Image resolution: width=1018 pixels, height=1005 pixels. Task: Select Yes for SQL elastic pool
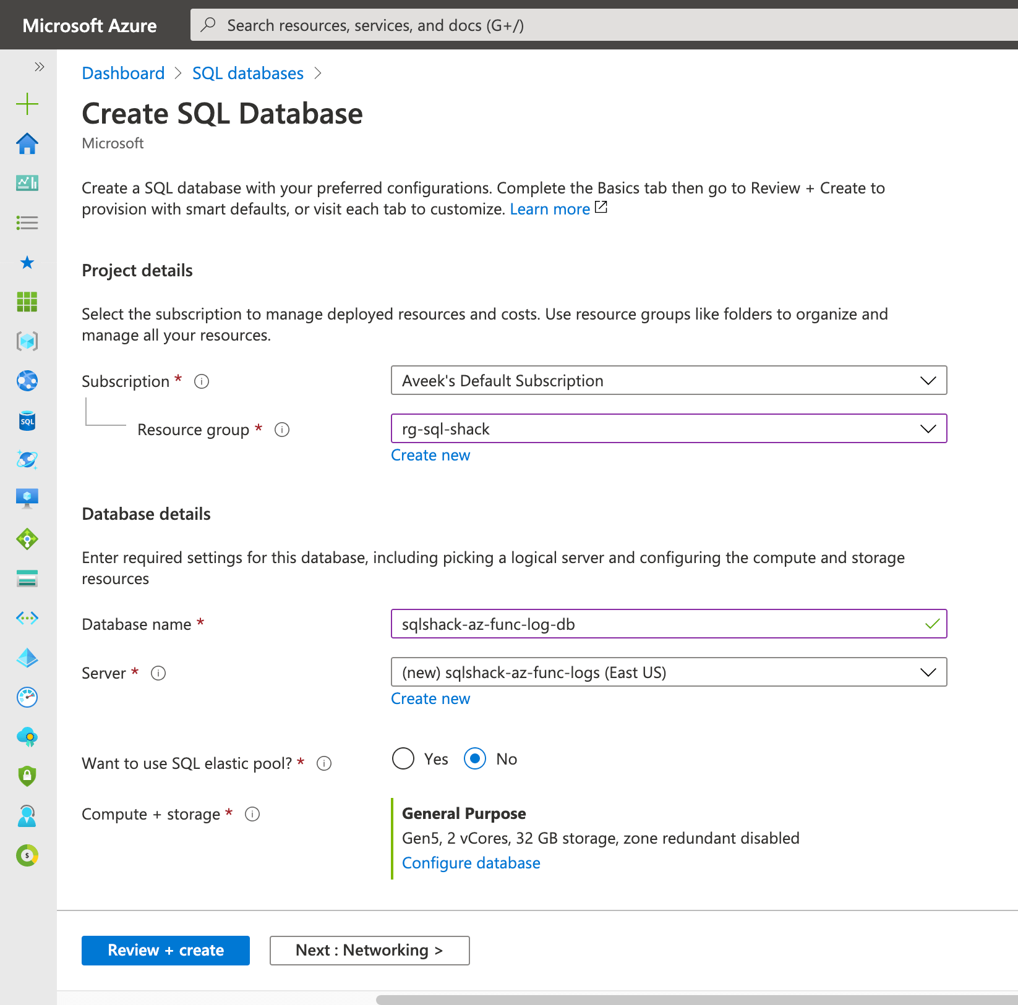(x=403, y=758)
